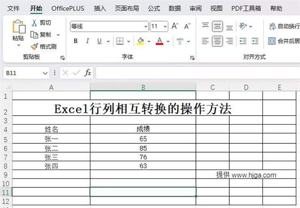300x208 pixels.
Task: Apply the red font color swatch
Action: tap(159, 41)
